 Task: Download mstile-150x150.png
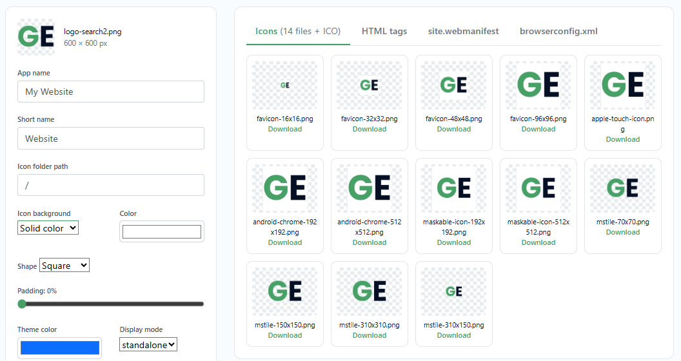[x=285, y=335]
